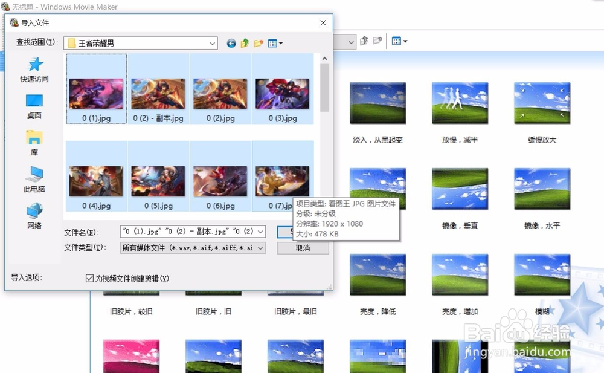The height and width of the screenshot is (373, 604).
Task: Open Network (网络) location
Action: (34, 216)
